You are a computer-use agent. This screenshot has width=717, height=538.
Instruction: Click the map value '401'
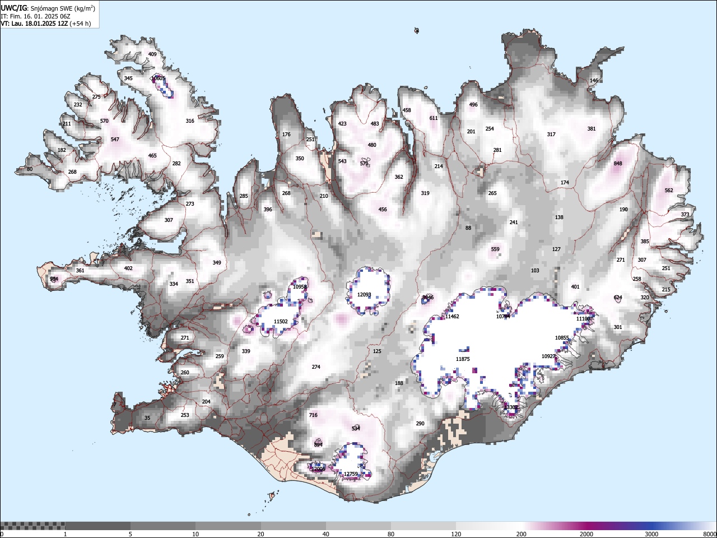[575, 287]
